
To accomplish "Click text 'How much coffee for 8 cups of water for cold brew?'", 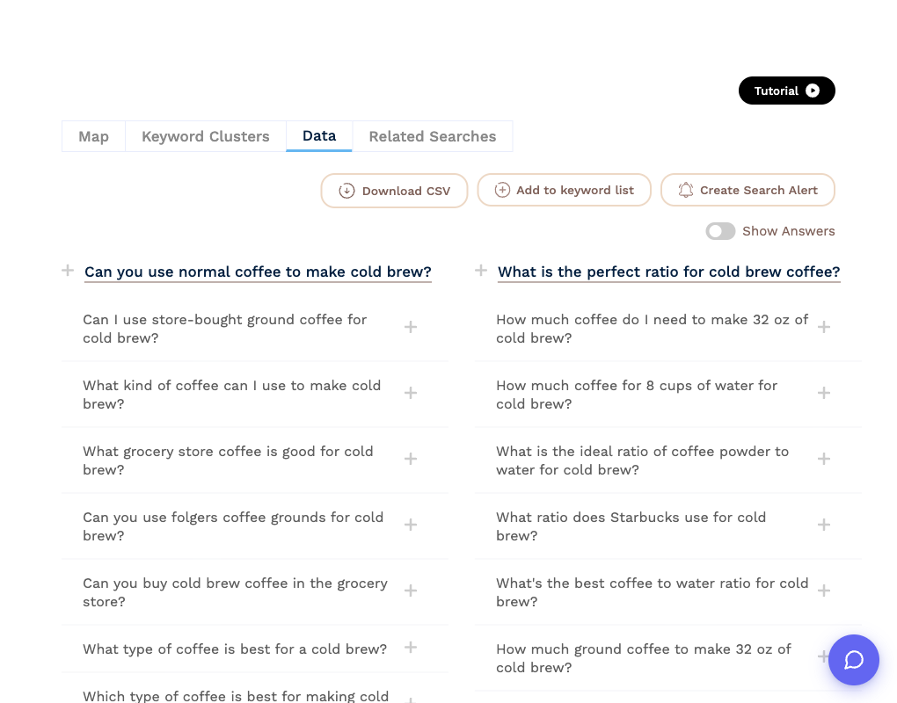I will [637, 395].
